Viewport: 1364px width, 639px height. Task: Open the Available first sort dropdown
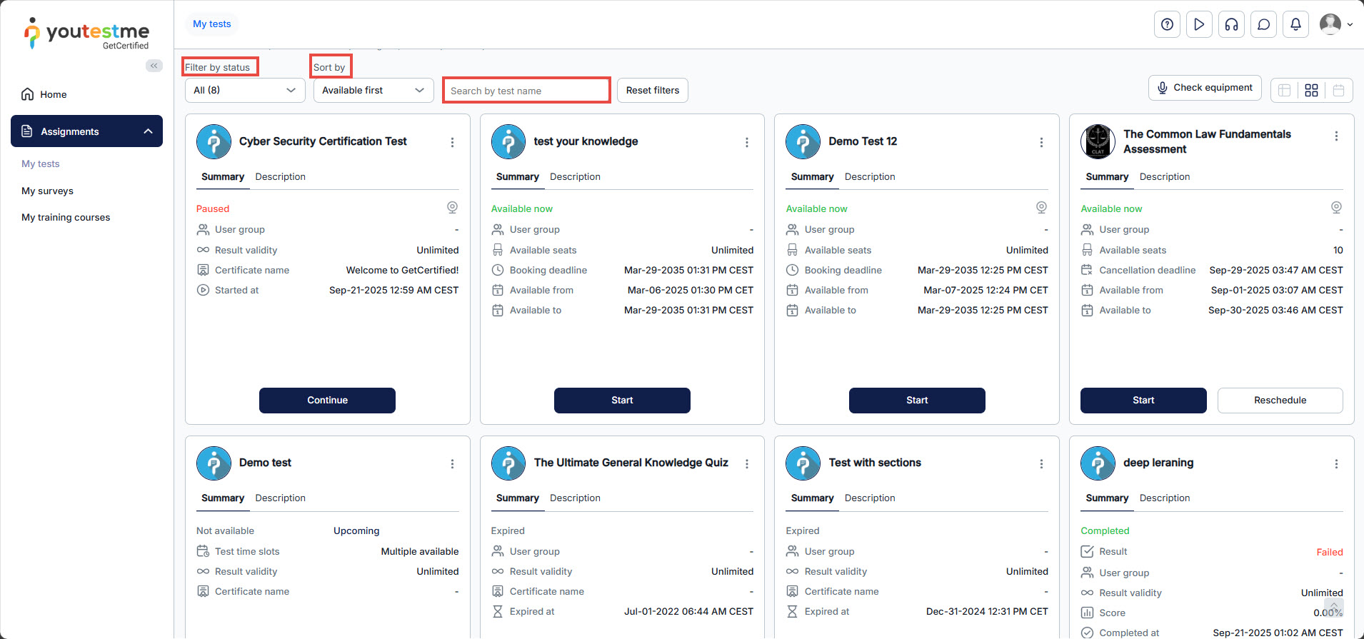tap(373, 90)
